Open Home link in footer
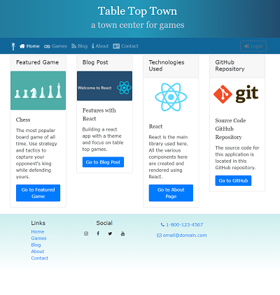This screenshot has width=280, height=295. pos(38,231)
